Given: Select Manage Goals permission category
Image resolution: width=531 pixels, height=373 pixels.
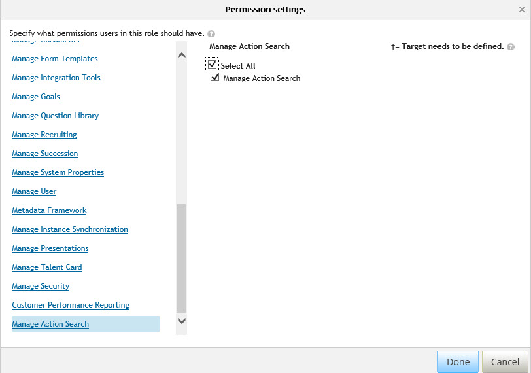Looking at the screenshot, I should click(x=36, y=97).
